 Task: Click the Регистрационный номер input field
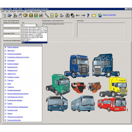coord(12,31)
